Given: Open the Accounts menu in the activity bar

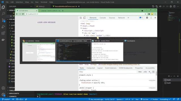Looking at the screenshot, I should (x=3, y=88).
